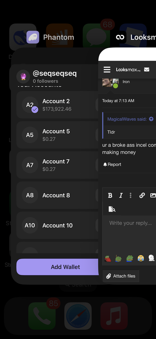Insert a link with the chain icon
The height and width of the screenshot is (339, 156).
click(142, 195)
